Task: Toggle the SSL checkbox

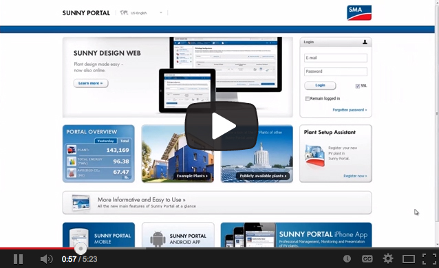Action: pyautogui.click(x=358, y=86)
